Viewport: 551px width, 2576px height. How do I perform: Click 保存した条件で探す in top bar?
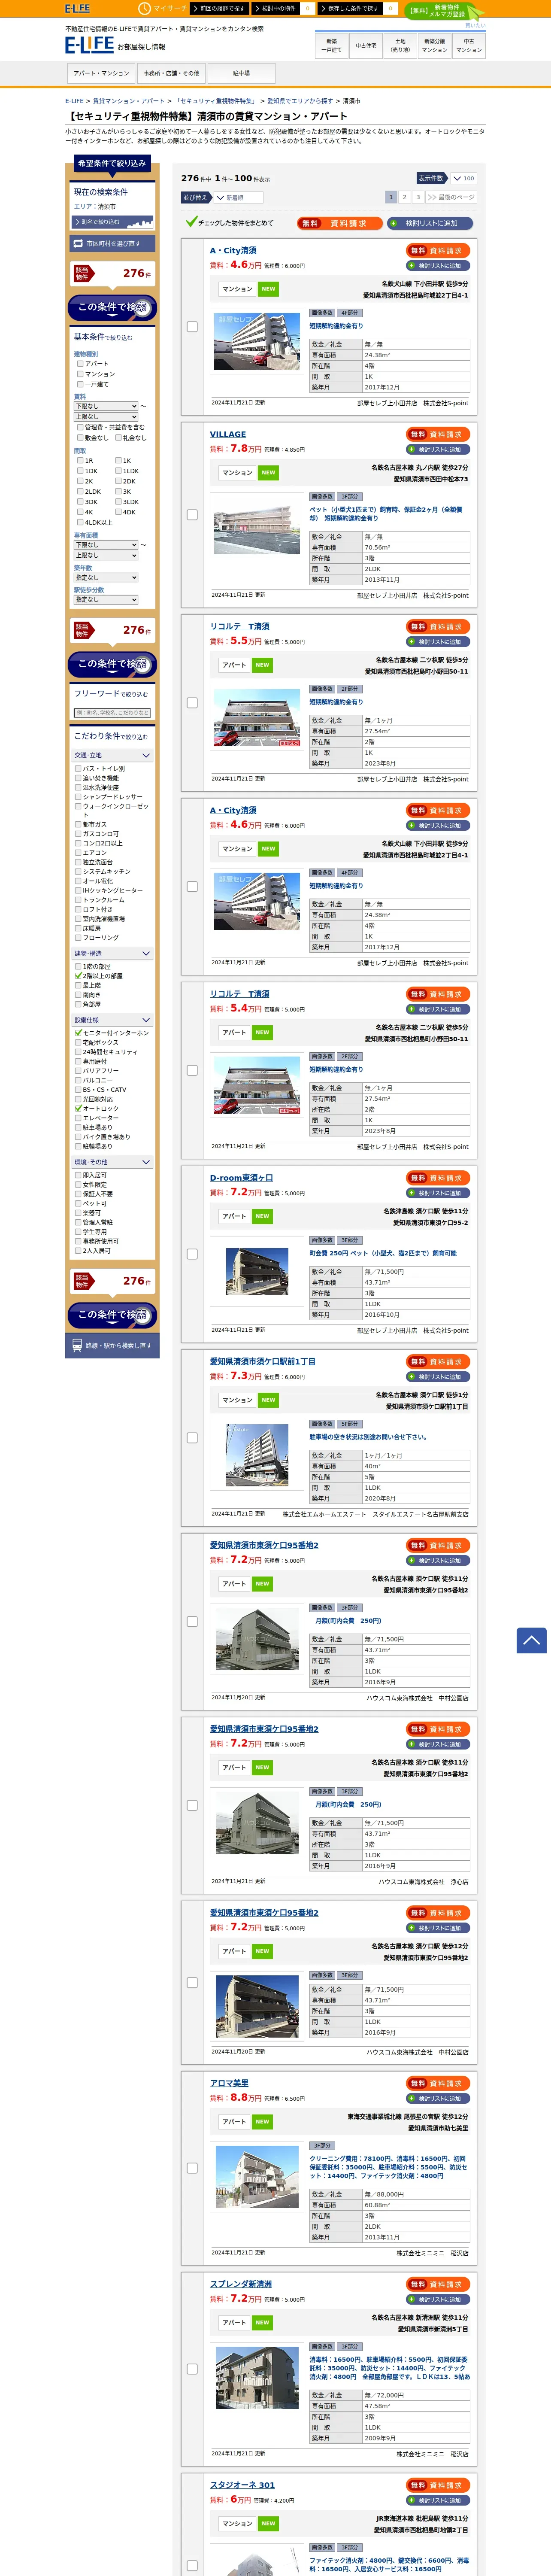tap(351, 8)
